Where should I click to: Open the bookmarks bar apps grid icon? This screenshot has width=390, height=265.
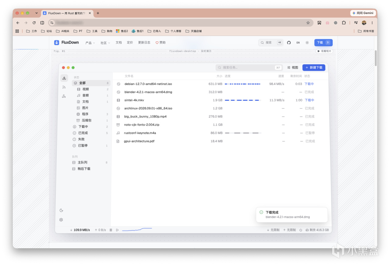pos(17,31)
